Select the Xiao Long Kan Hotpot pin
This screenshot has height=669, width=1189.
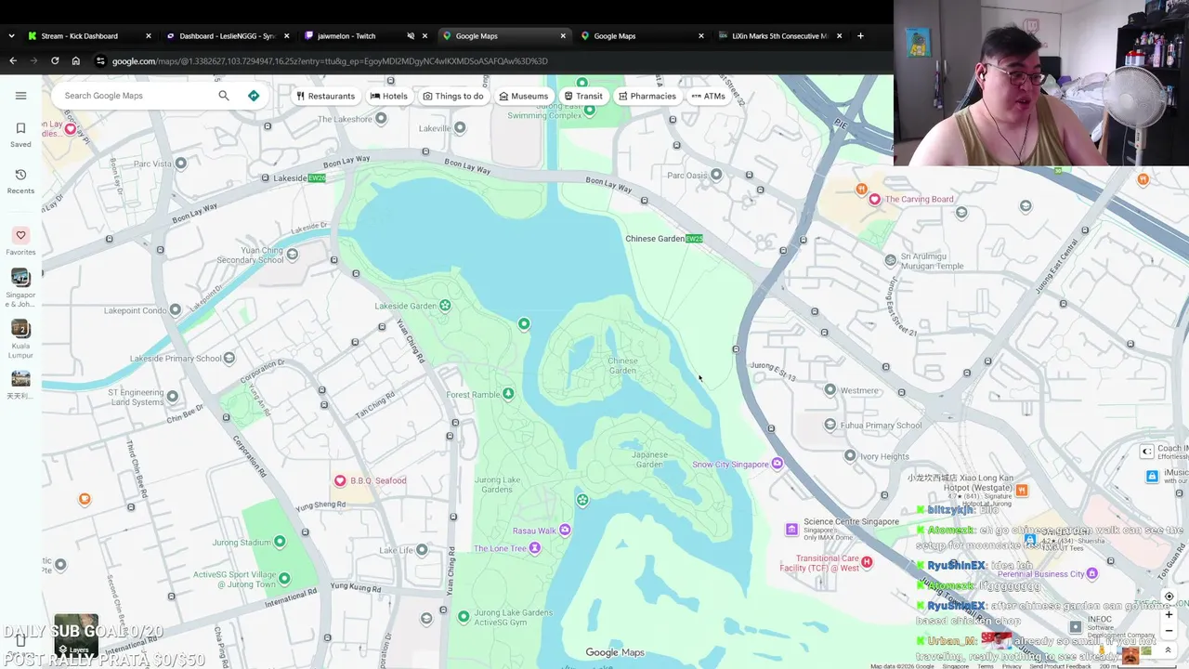tap(1022, 490)
